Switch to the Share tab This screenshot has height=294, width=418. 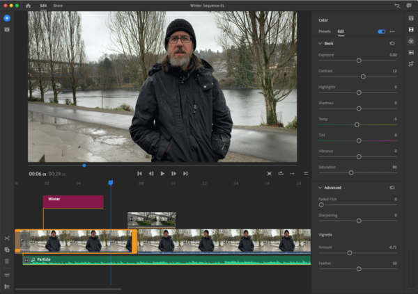tap(58, 6)
